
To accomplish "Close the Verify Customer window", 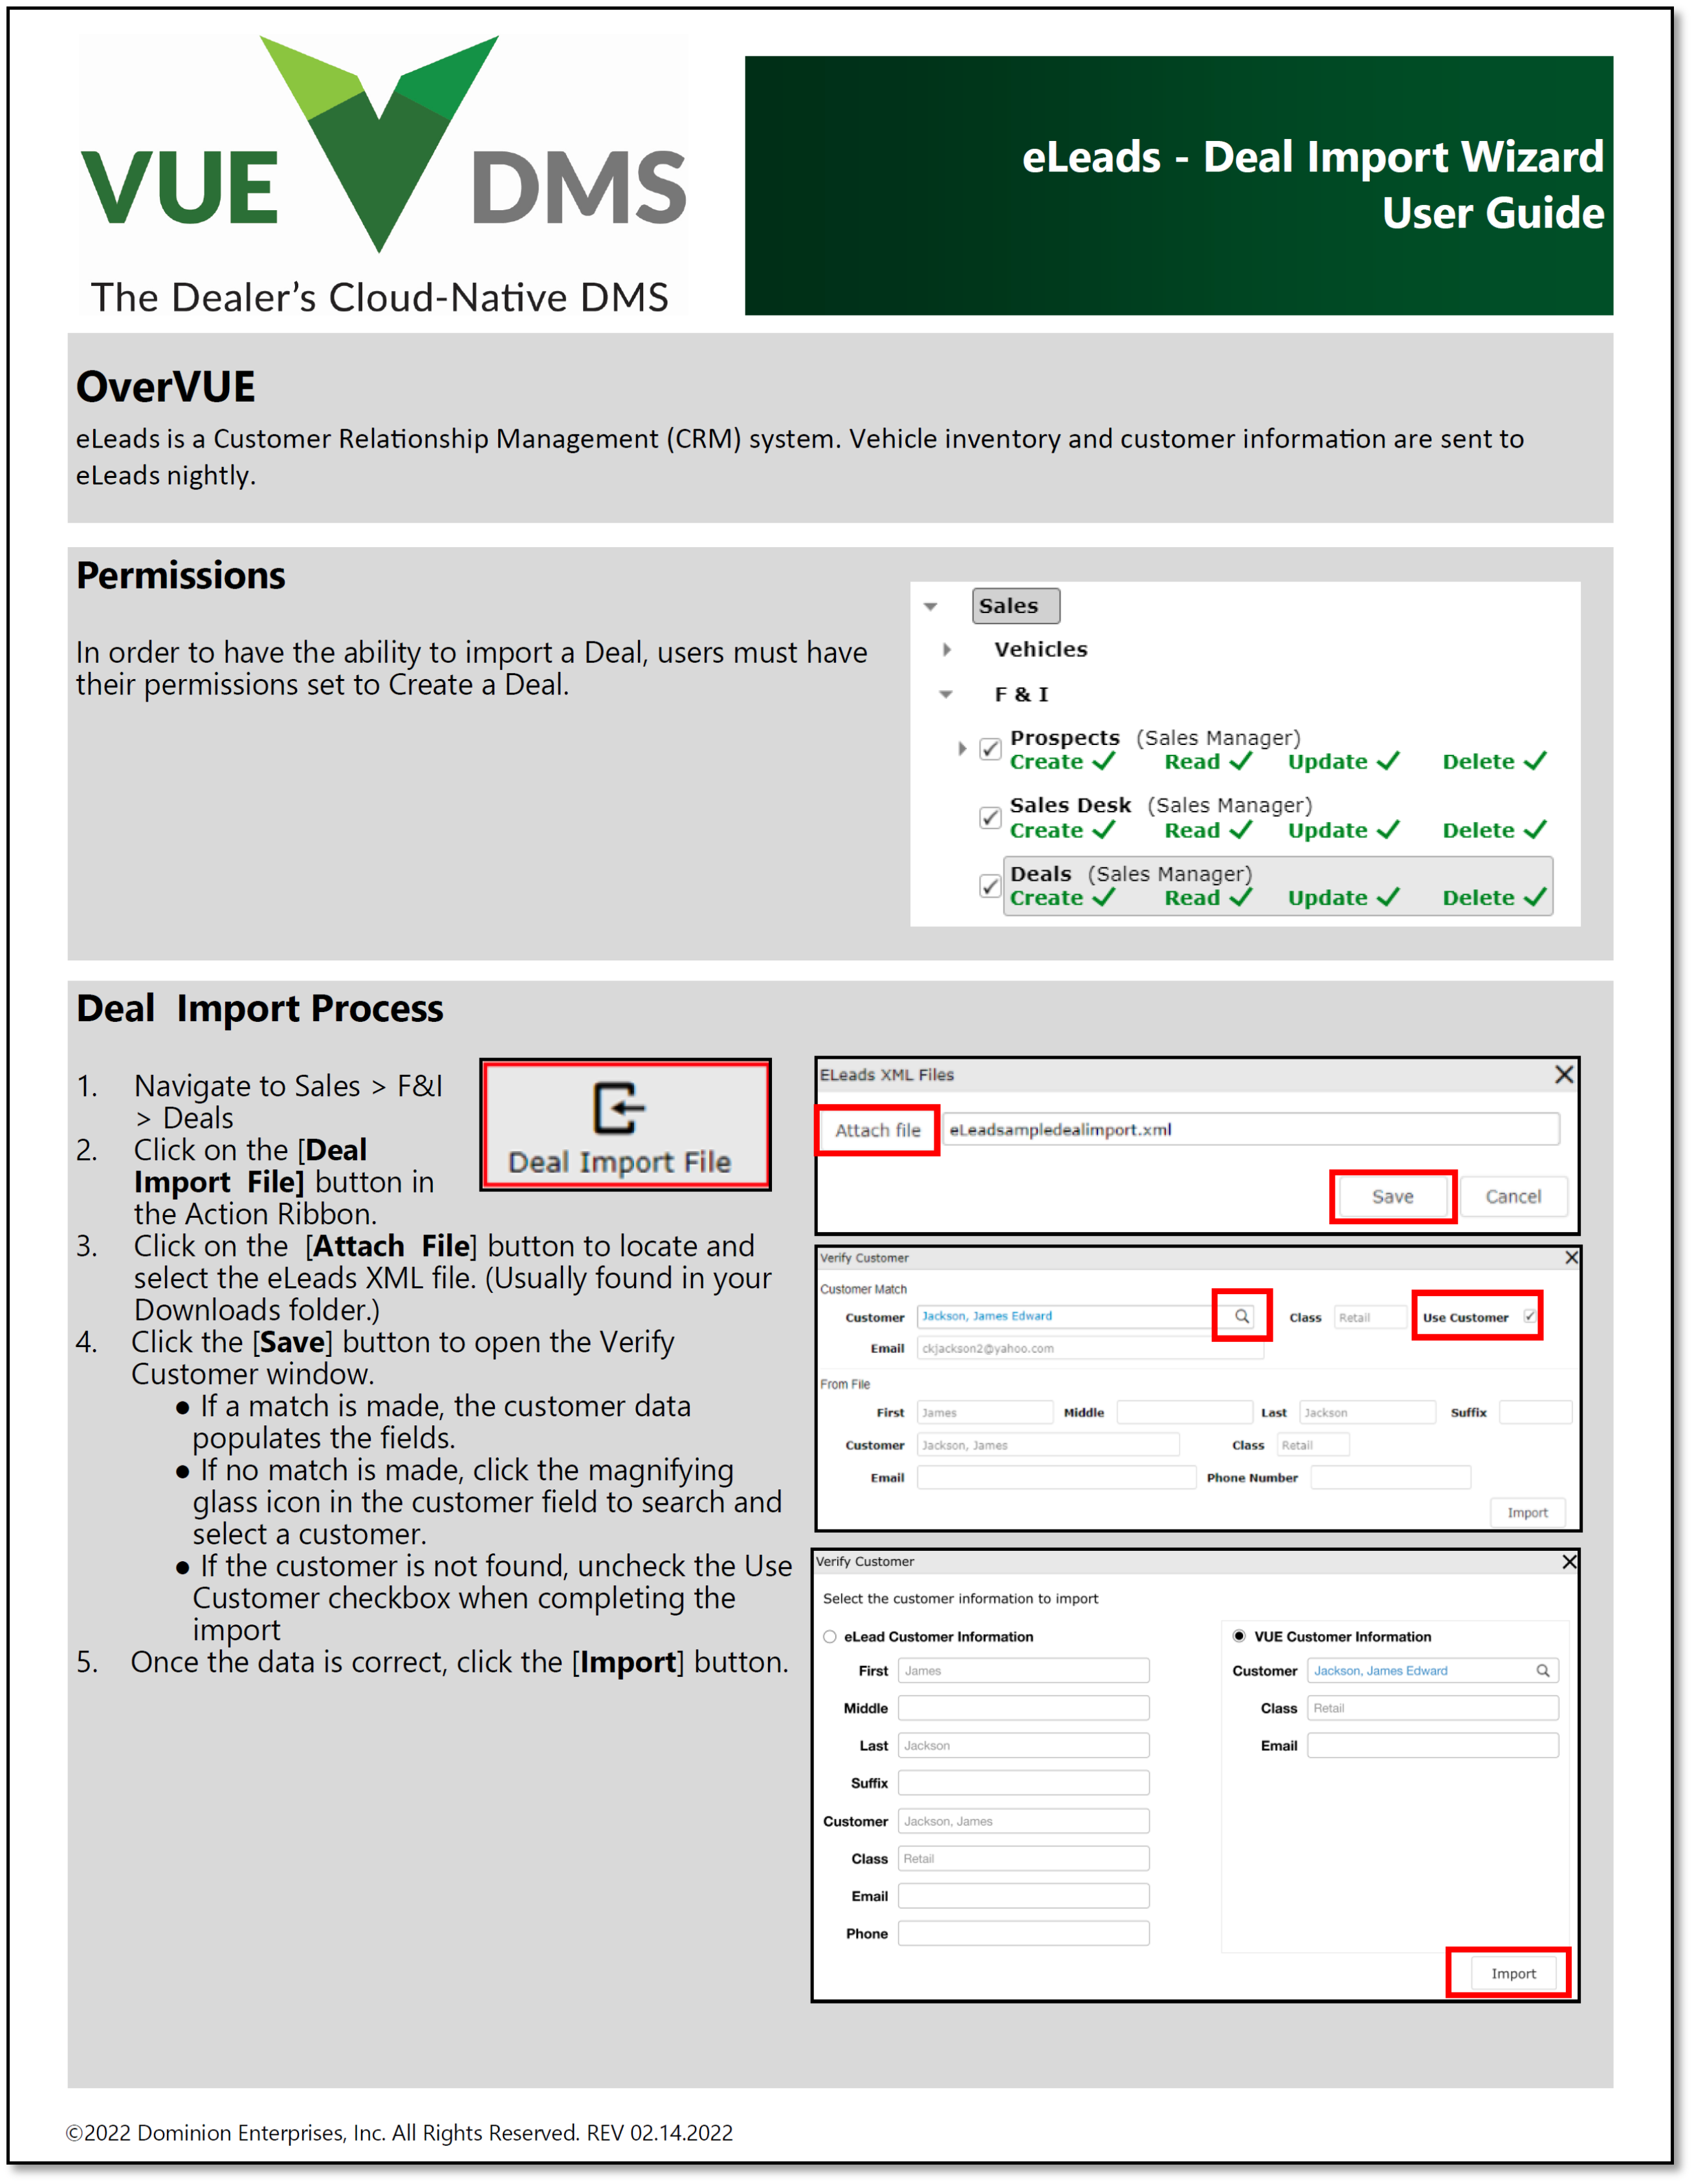I will tap(1571, 1258).
